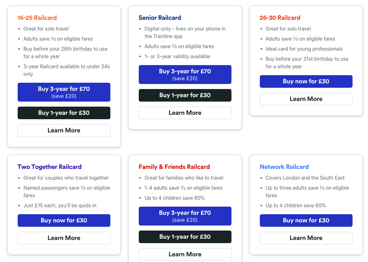This screenshot has width=368, height=262.
Task: Buy Network Railcard for £30
Action: [x=306, y=220]
